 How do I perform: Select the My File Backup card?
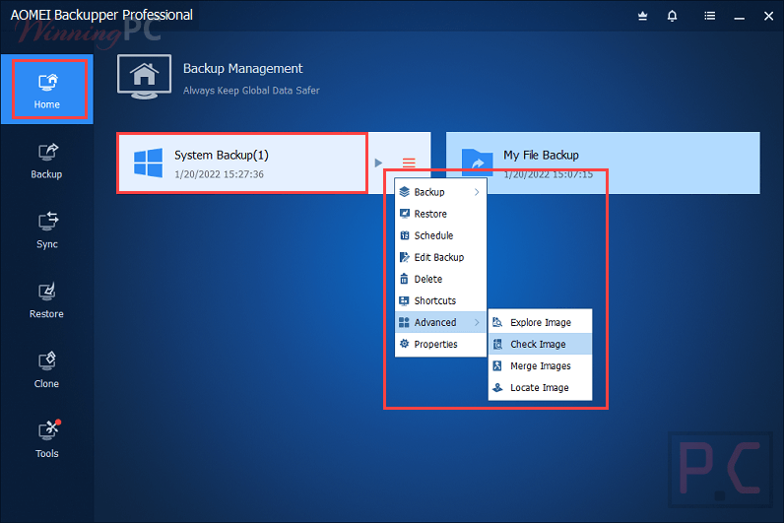pos(603,163)
